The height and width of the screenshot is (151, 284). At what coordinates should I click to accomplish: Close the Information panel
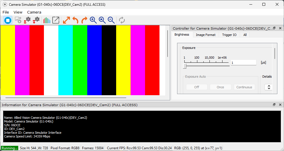pos(280,105)
